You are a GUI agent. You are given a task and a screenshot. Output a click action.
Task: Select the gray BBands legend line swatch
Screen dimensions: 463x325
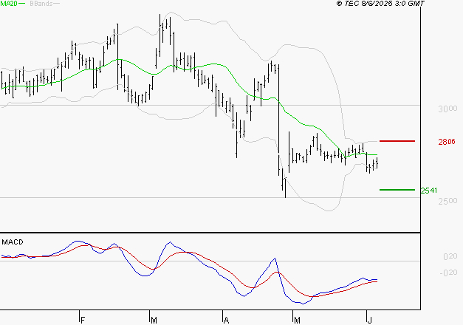[x=57, y=4]
